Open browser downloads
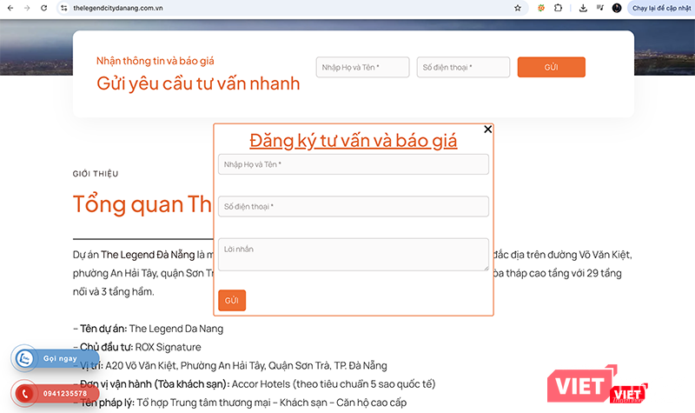 583,8
